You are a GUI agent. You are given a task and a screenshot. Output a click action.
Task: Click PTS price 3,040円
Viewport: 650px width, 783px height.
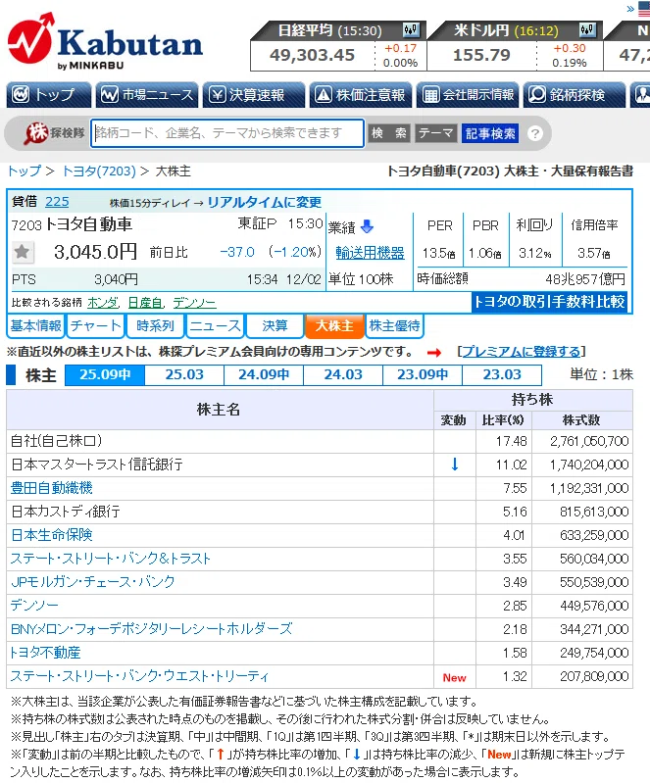coord(116,279)
